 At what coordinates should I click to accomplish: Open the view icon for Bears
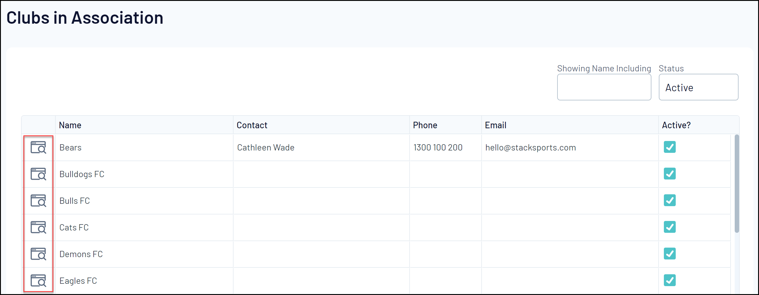point(38,147)
